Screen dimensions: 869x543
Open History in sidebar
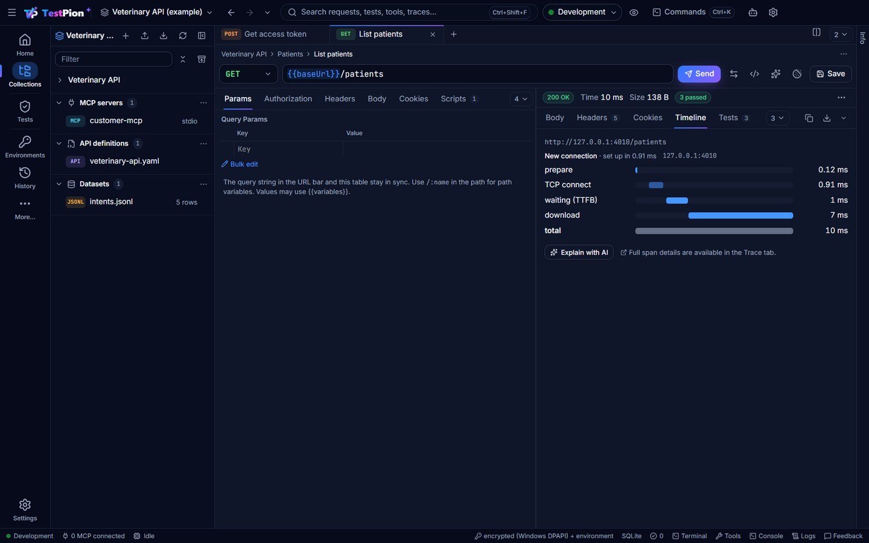(x=25, y=178)
